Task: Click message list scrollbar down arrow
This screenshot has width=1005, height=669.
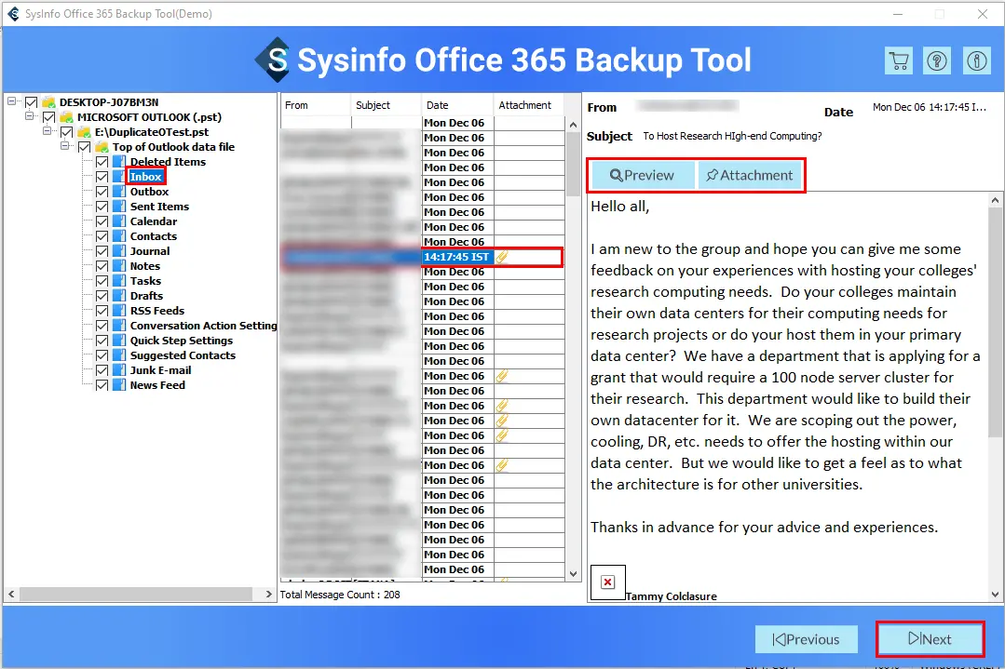Action: pyautogui.click(x=573, y=573)
